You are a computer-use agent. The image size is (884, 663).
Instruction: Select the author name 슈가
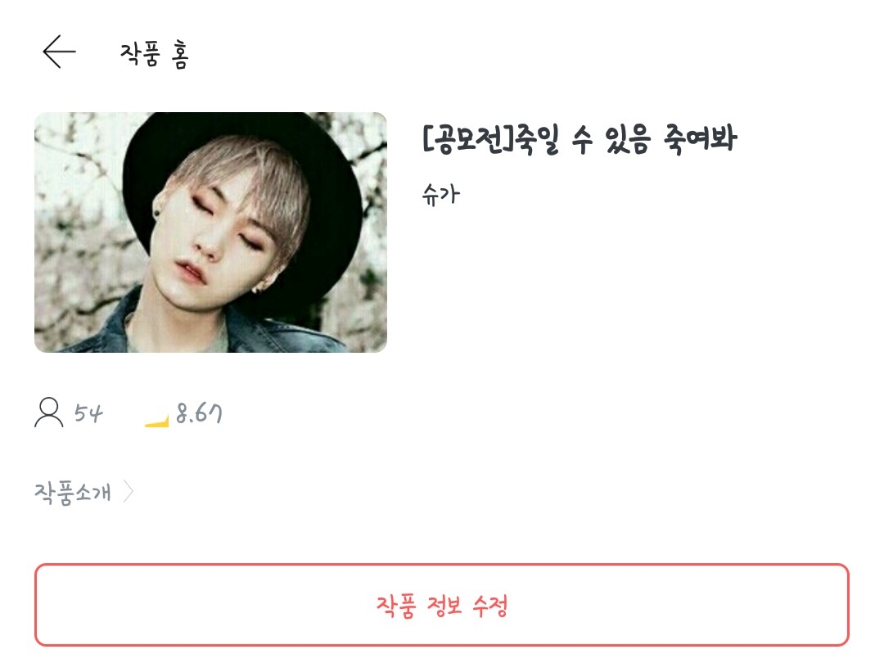(x=441, y=195)
